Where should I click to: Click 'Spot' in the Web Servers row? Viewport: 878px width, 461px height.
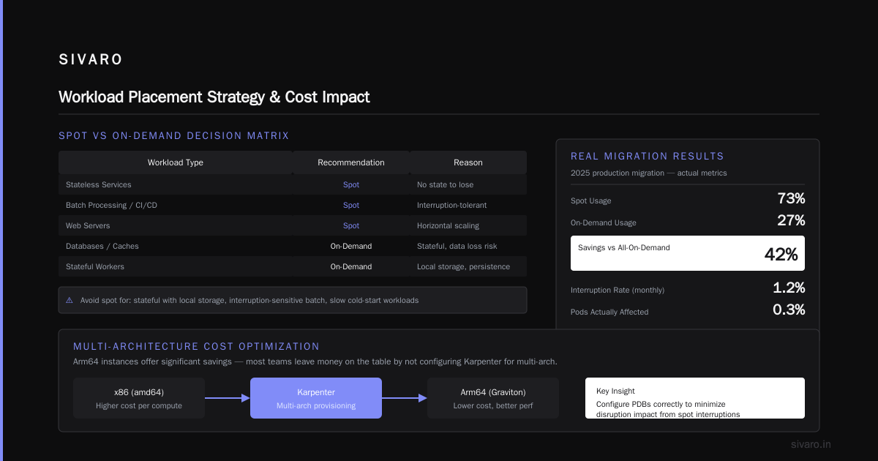351,225
